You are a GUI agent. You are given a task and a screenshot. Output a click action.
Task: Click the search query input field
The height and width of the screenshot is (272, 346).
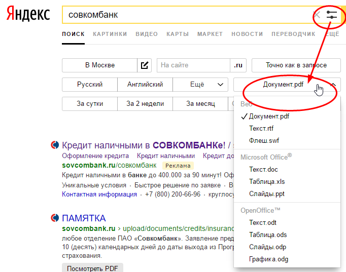pos(188,15)
